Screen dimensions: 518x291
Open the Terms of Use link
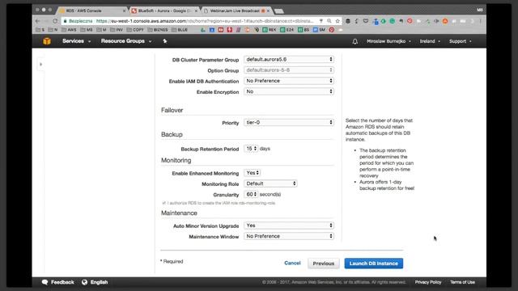click(462, 282)
